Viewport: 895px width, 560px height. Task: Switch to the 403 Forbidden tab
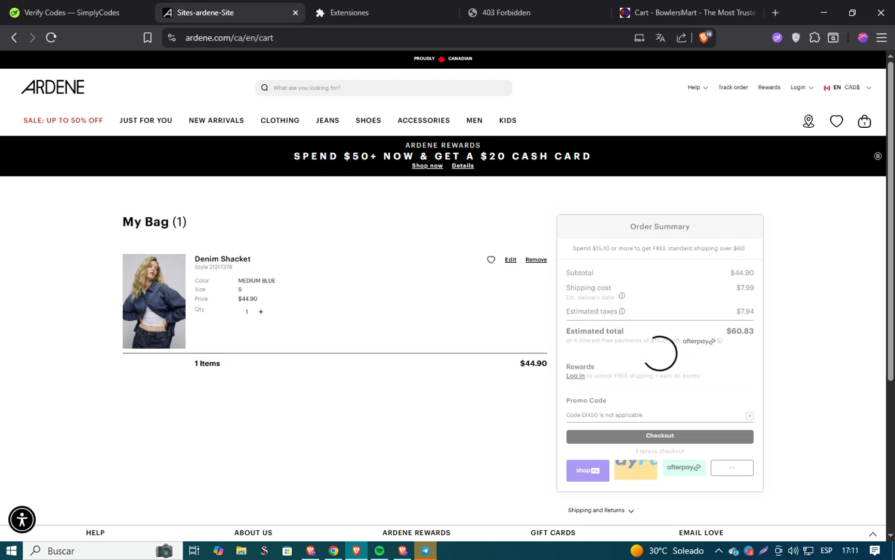(534, 13)
